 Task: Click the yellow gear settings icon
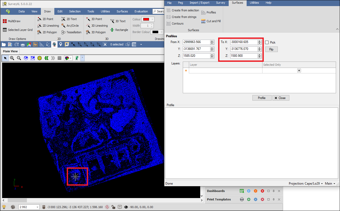[40, 58]
